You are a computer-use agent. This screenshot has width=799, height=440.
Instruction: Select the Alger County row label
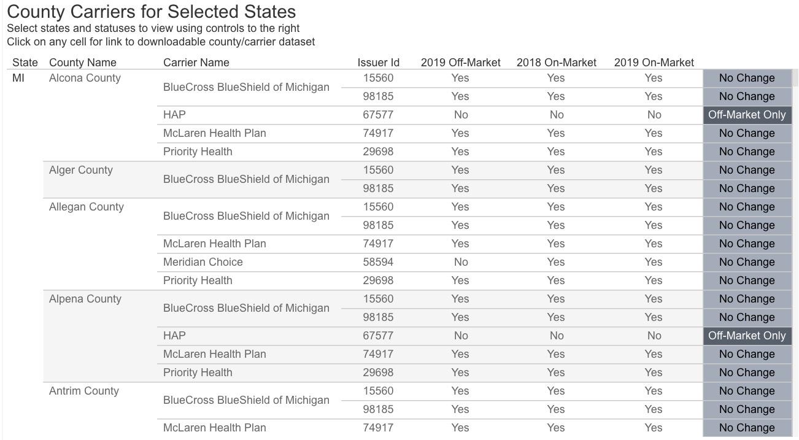[x=80, y=170]
